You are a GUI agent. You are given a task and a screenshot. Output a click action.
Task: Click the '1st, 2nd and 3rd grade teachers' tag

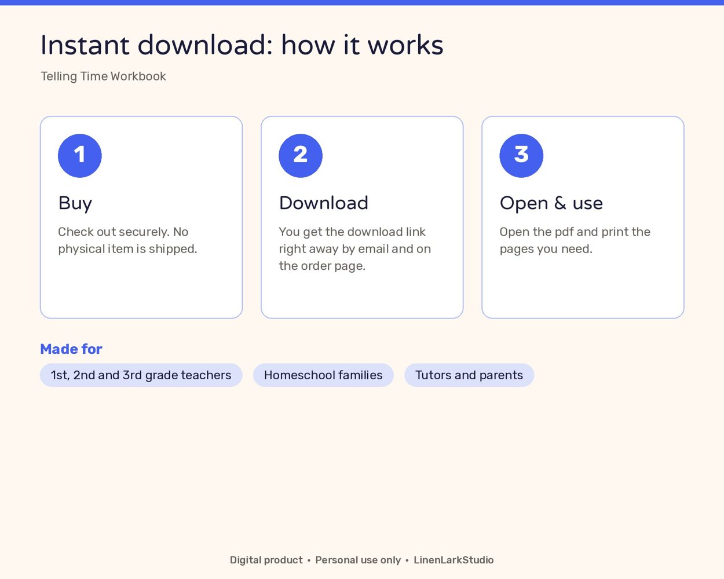click(141, 375)
